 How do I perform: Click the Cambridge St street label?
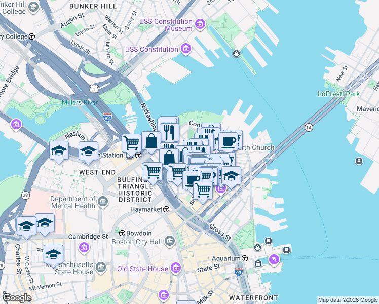click(x=88, y=236)
